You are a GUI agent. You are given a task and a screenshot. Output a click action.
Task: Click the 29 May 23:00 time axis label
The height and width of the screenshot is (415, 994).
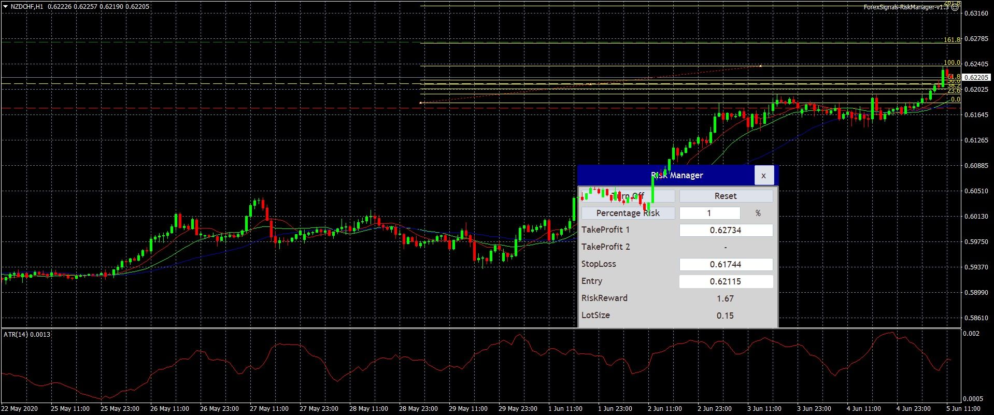[x=518, y=409]
